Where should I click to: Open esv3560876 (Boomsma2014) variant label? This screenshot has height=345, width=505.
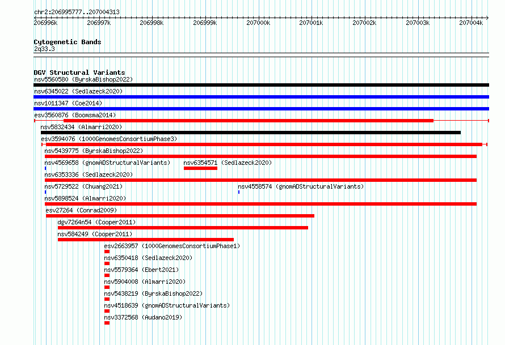point(75,115)
